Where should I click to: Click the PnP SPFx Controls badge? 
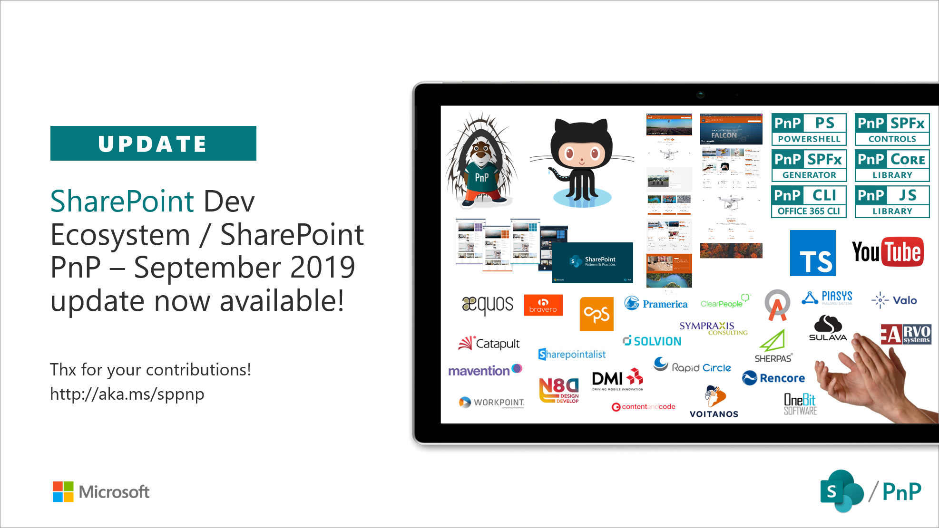pyautogui.click(x=892, y=129)
